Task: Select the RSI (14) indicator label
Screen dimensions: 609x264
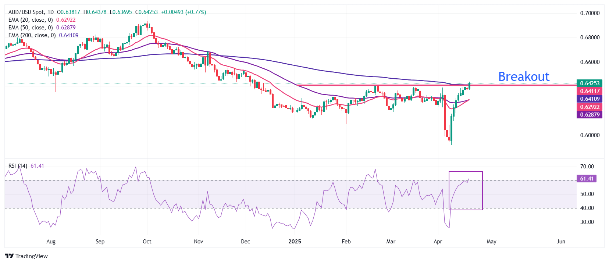Action: (18, 166)
